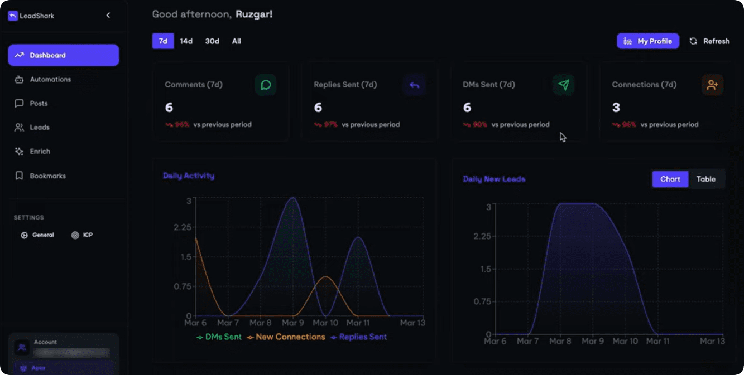744x375 pixels.
Task: Click the Connections add-user icon
Action: pos(712,85)
